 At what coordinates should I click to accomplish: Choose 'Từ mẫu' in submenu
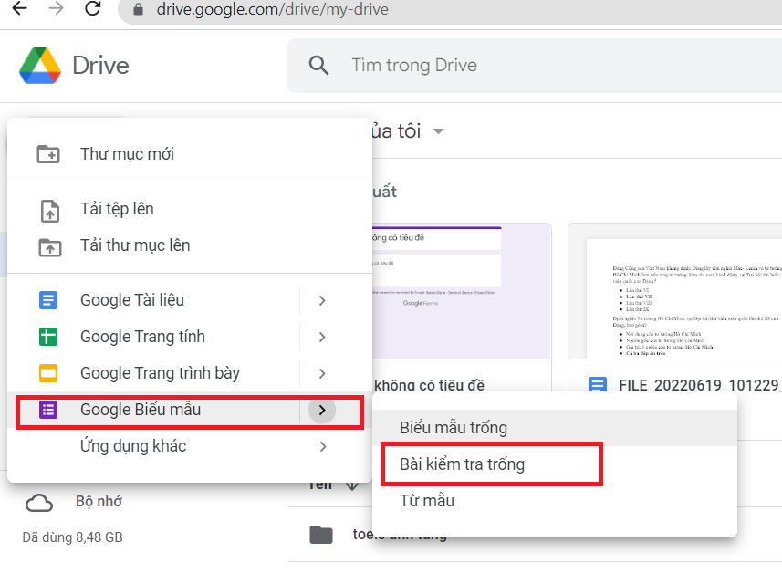click(555, 501)
